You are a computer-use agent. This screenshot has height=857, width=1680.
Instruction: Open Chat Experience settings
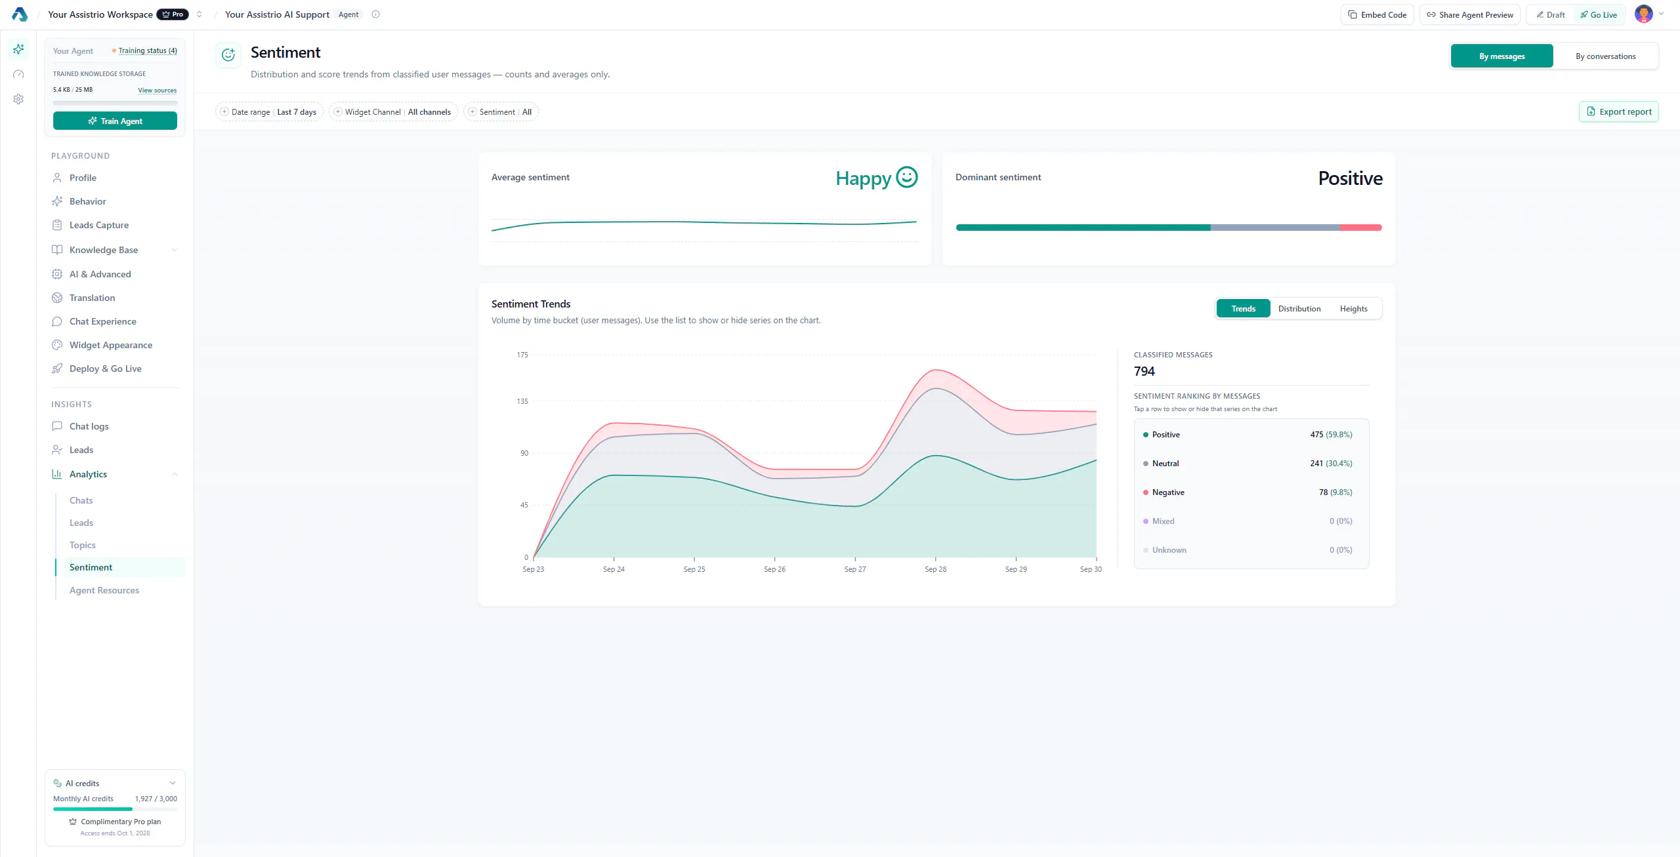click(115, 321)
